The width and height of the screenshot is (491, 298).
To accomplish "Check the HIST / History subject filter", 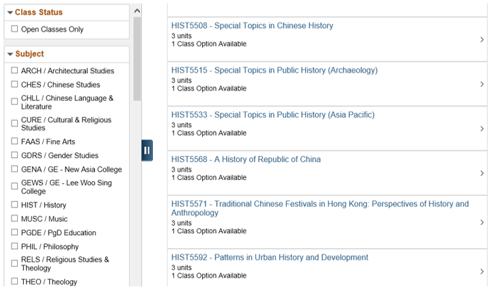I will [14, 205].
